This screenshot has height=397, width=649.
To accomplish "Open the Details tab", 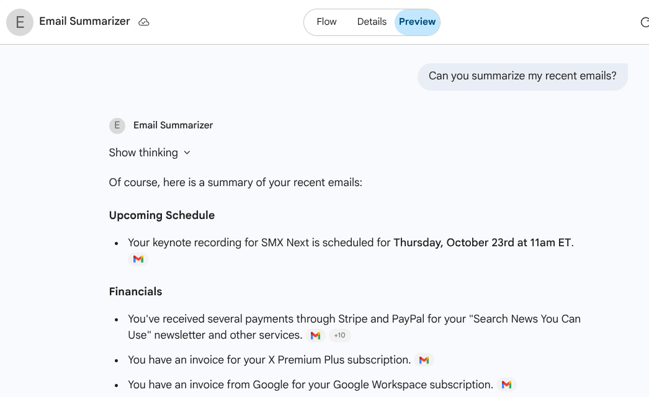I will (x=372, y=22).
